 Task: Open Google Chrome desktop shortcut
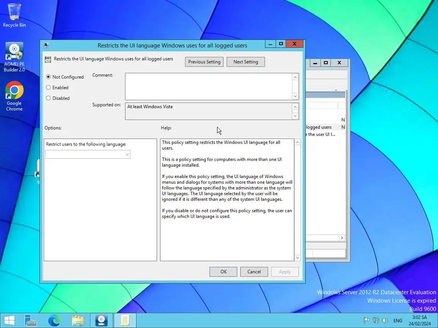[x=14, y=96]
